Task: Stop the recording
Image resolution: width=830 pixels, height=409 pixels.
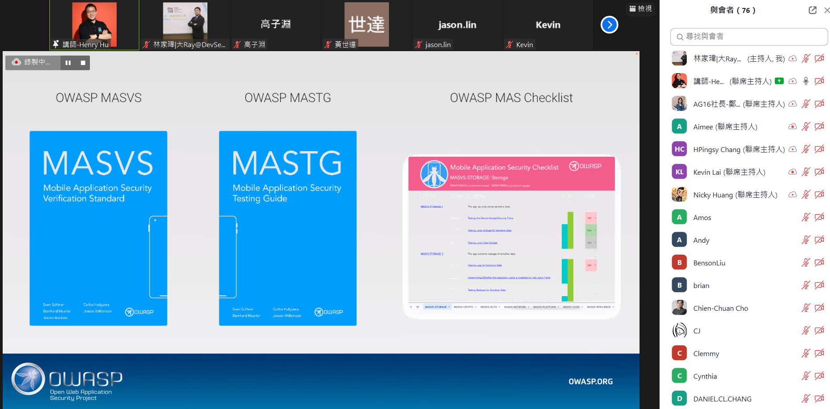Action: click(83, 63)
